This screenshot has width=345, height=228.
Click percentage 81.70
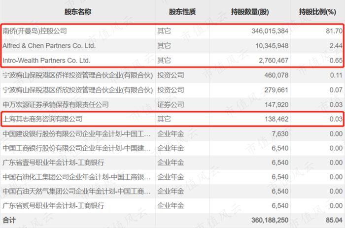click(x=334, y=31)
